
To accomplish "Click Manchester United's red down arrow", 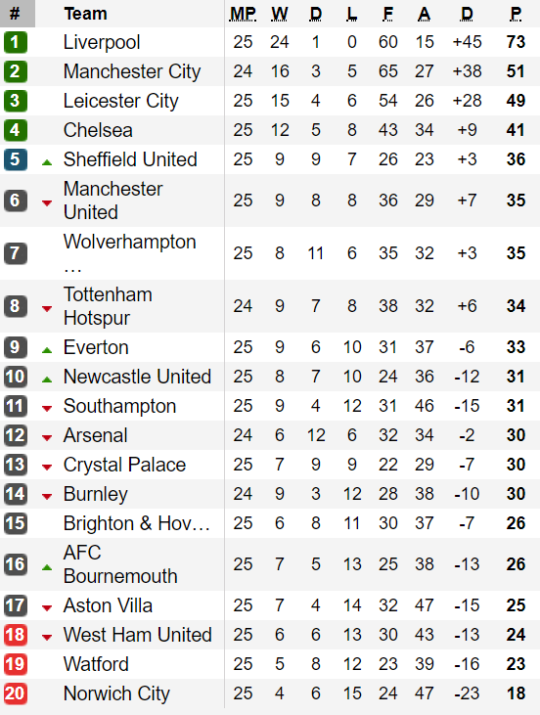I will [x=47, y=202].
